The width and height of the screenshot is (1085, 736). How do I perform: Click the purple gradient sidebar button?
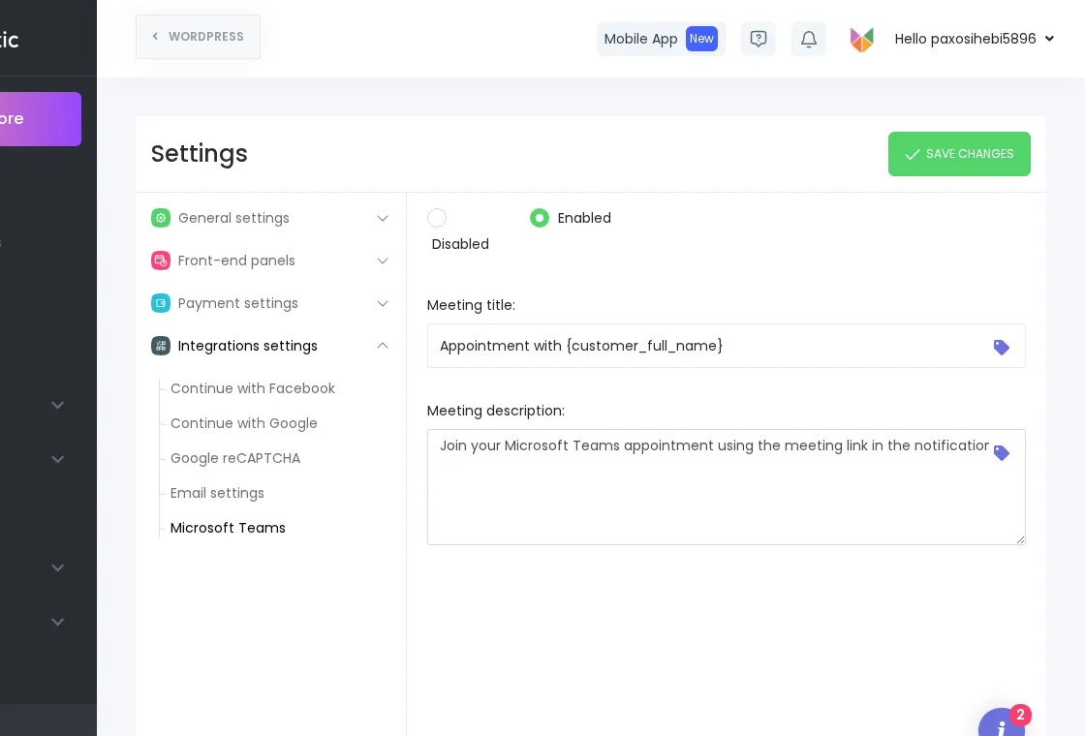click(x=40, y=119)
